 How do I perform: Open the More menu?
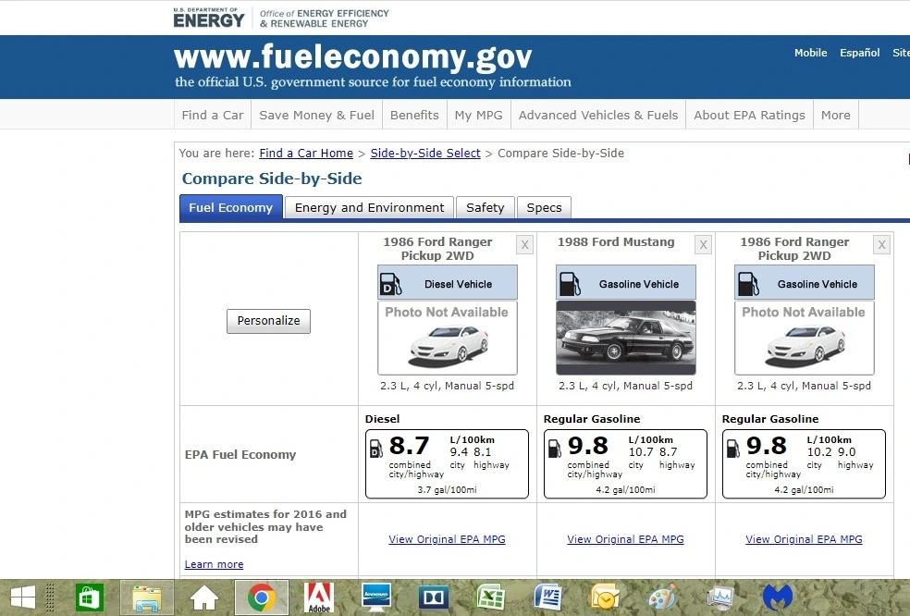(836, 115)
